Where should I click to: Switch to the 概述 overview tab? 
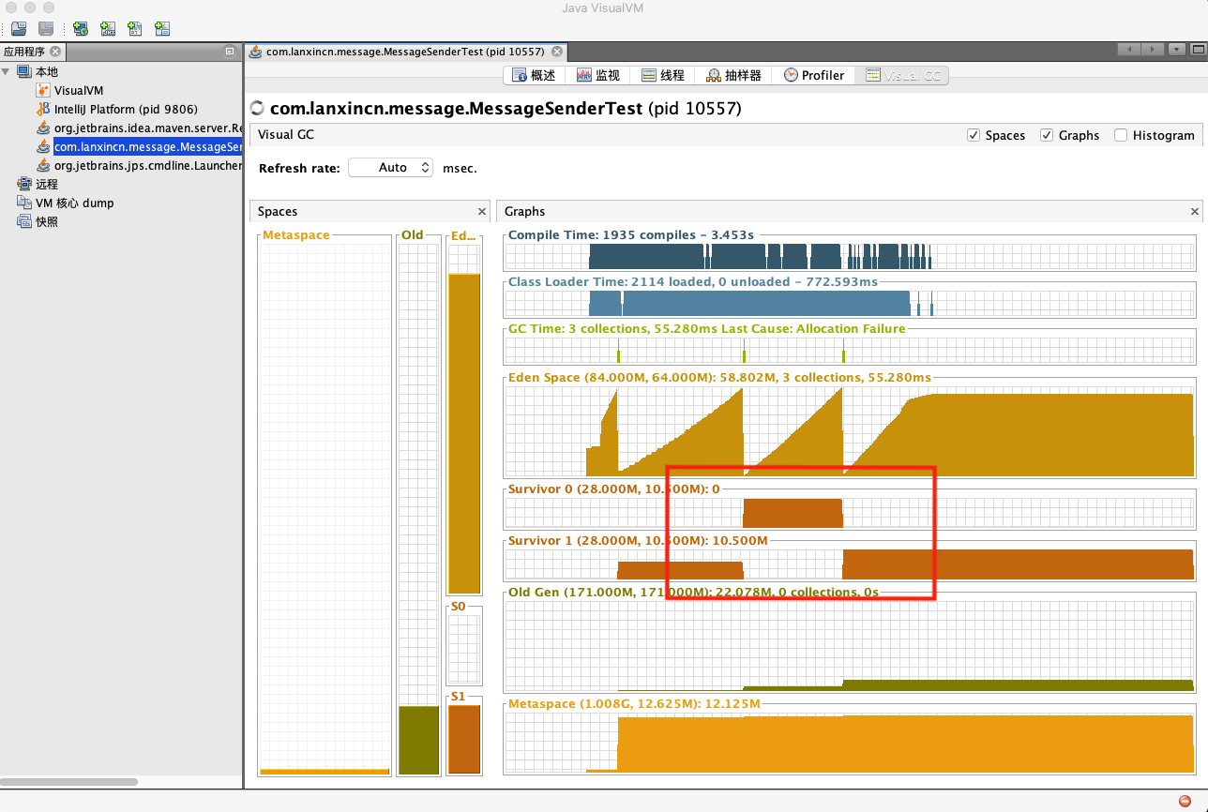pyautogui.click(x=534, y=75)
